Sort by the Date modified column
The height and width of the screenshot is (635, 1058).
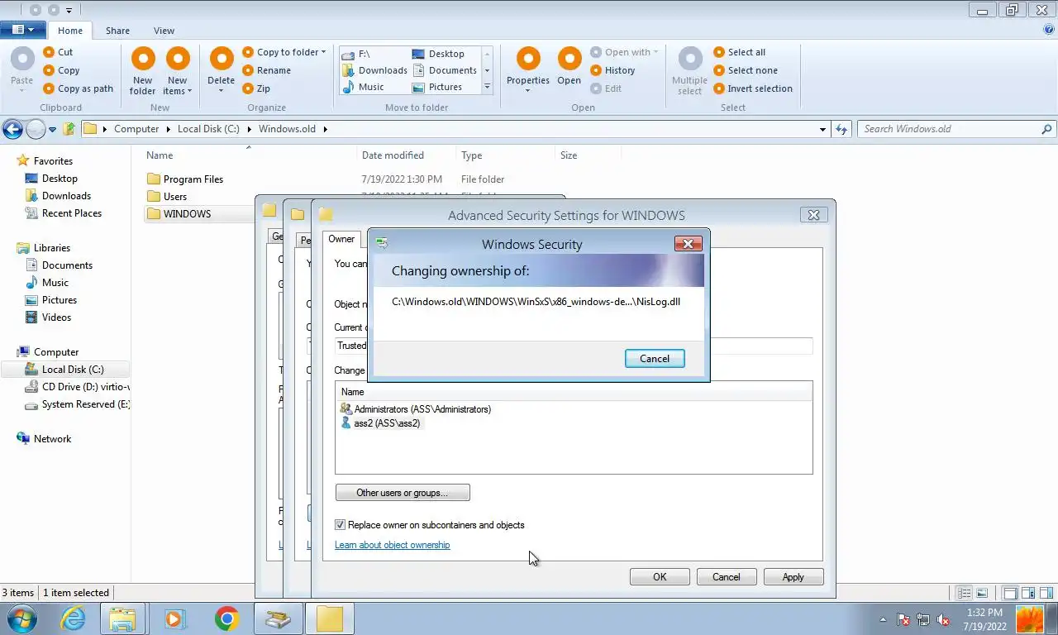click(393, 155)
